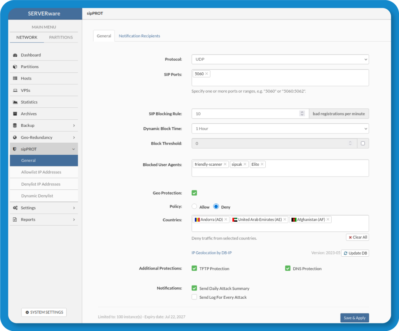Click the Statistics chart icon
Screen dimensions: 399x331
click(15, 102)
